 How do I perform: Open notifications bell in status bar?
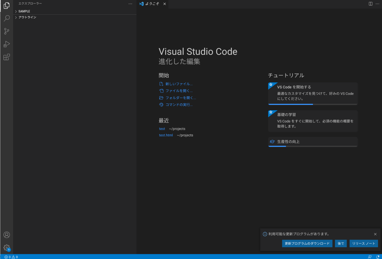coord(378,257)
